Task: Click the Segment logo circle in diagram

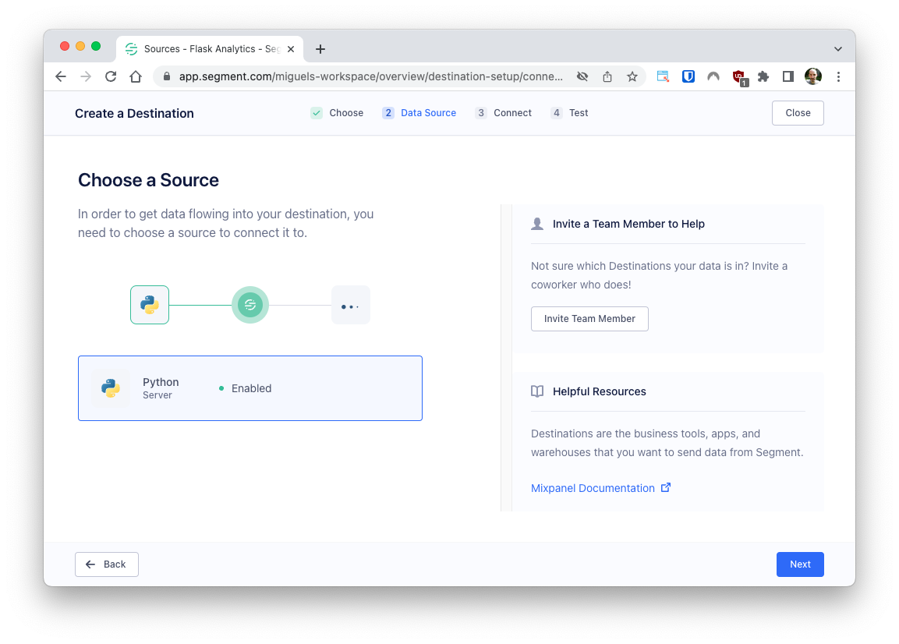Action: pos(250,305)
